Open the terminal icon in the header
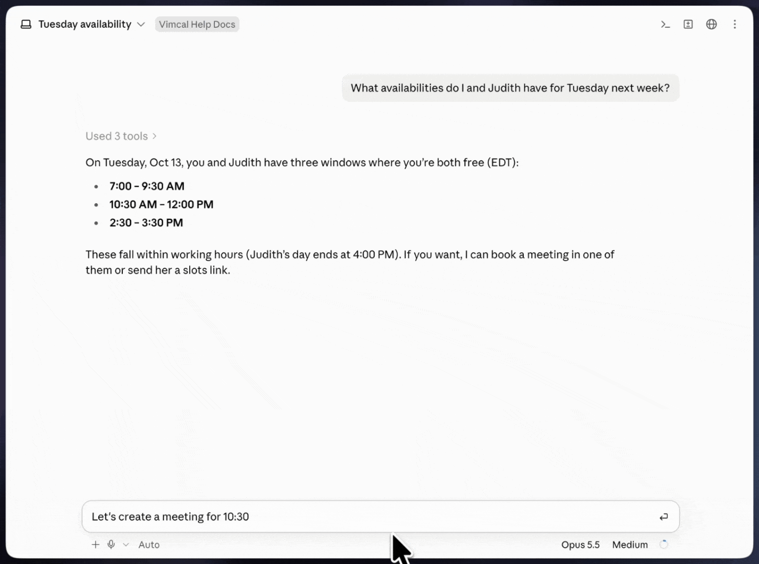 [665, 25]
